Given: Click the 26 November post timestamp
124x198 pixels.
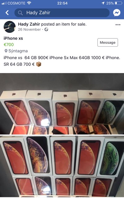Looking at the screenshot, I should 29,29.
